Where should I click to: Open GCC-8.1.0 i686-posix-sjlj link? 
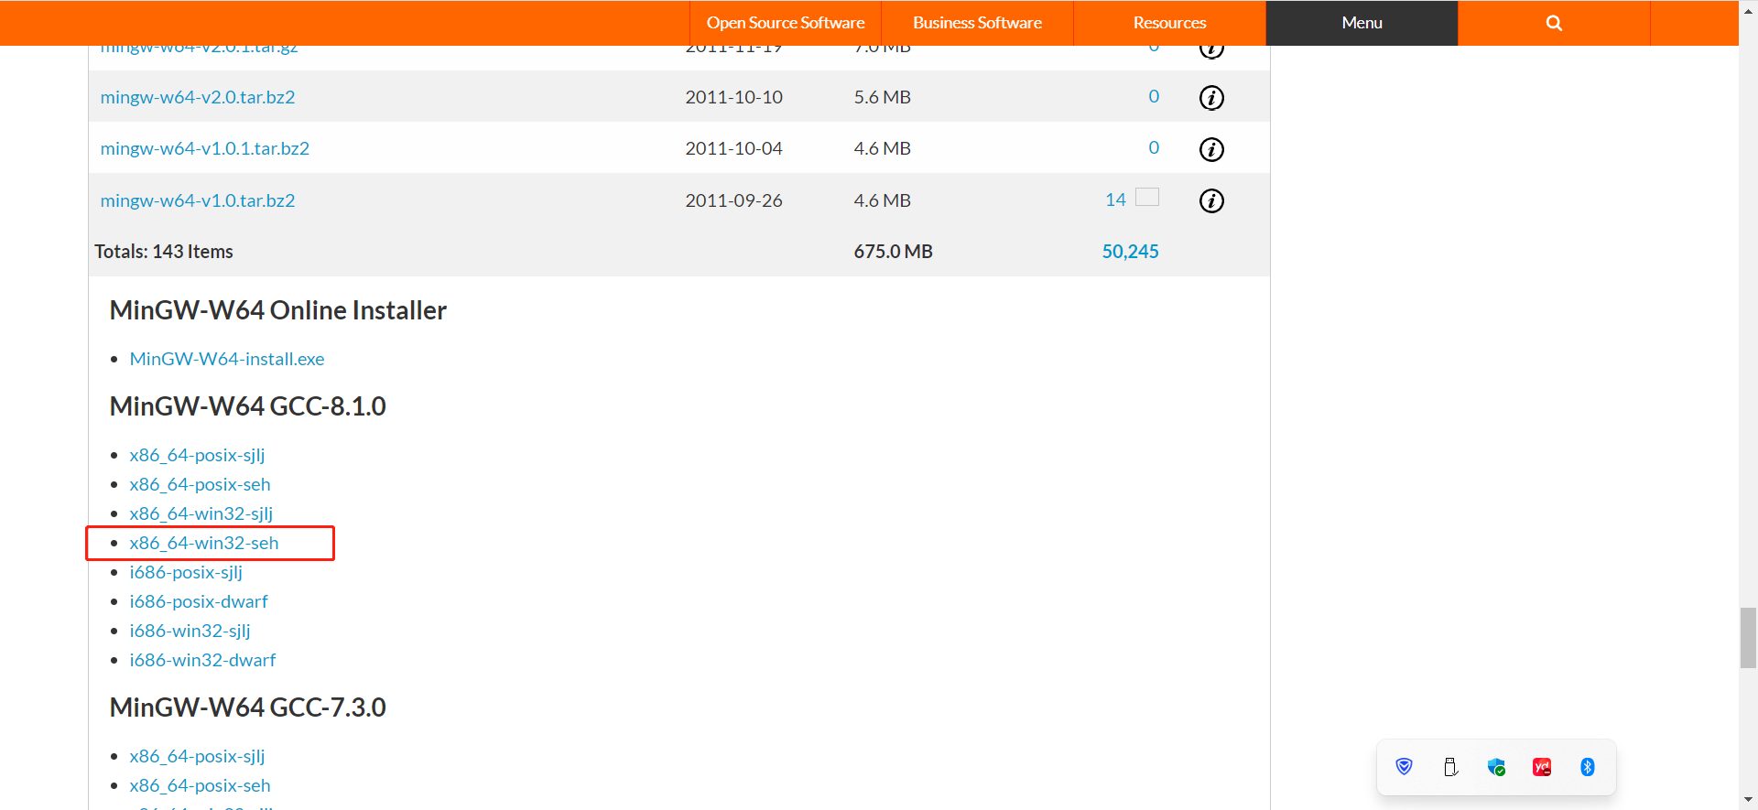[186, 572]
